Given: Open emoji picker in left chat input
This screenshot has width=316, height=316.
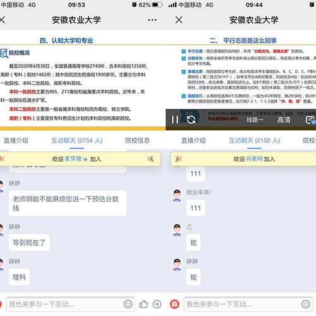Looking at the screenshot, I should pos(128,304).
